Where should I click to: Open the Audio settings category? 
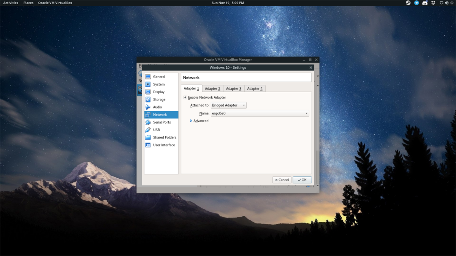[x=157, y=107]
